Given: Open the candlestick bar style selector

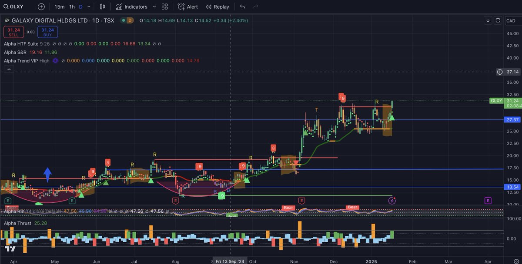Looking at the screenshot, I should tap(102, 7).
